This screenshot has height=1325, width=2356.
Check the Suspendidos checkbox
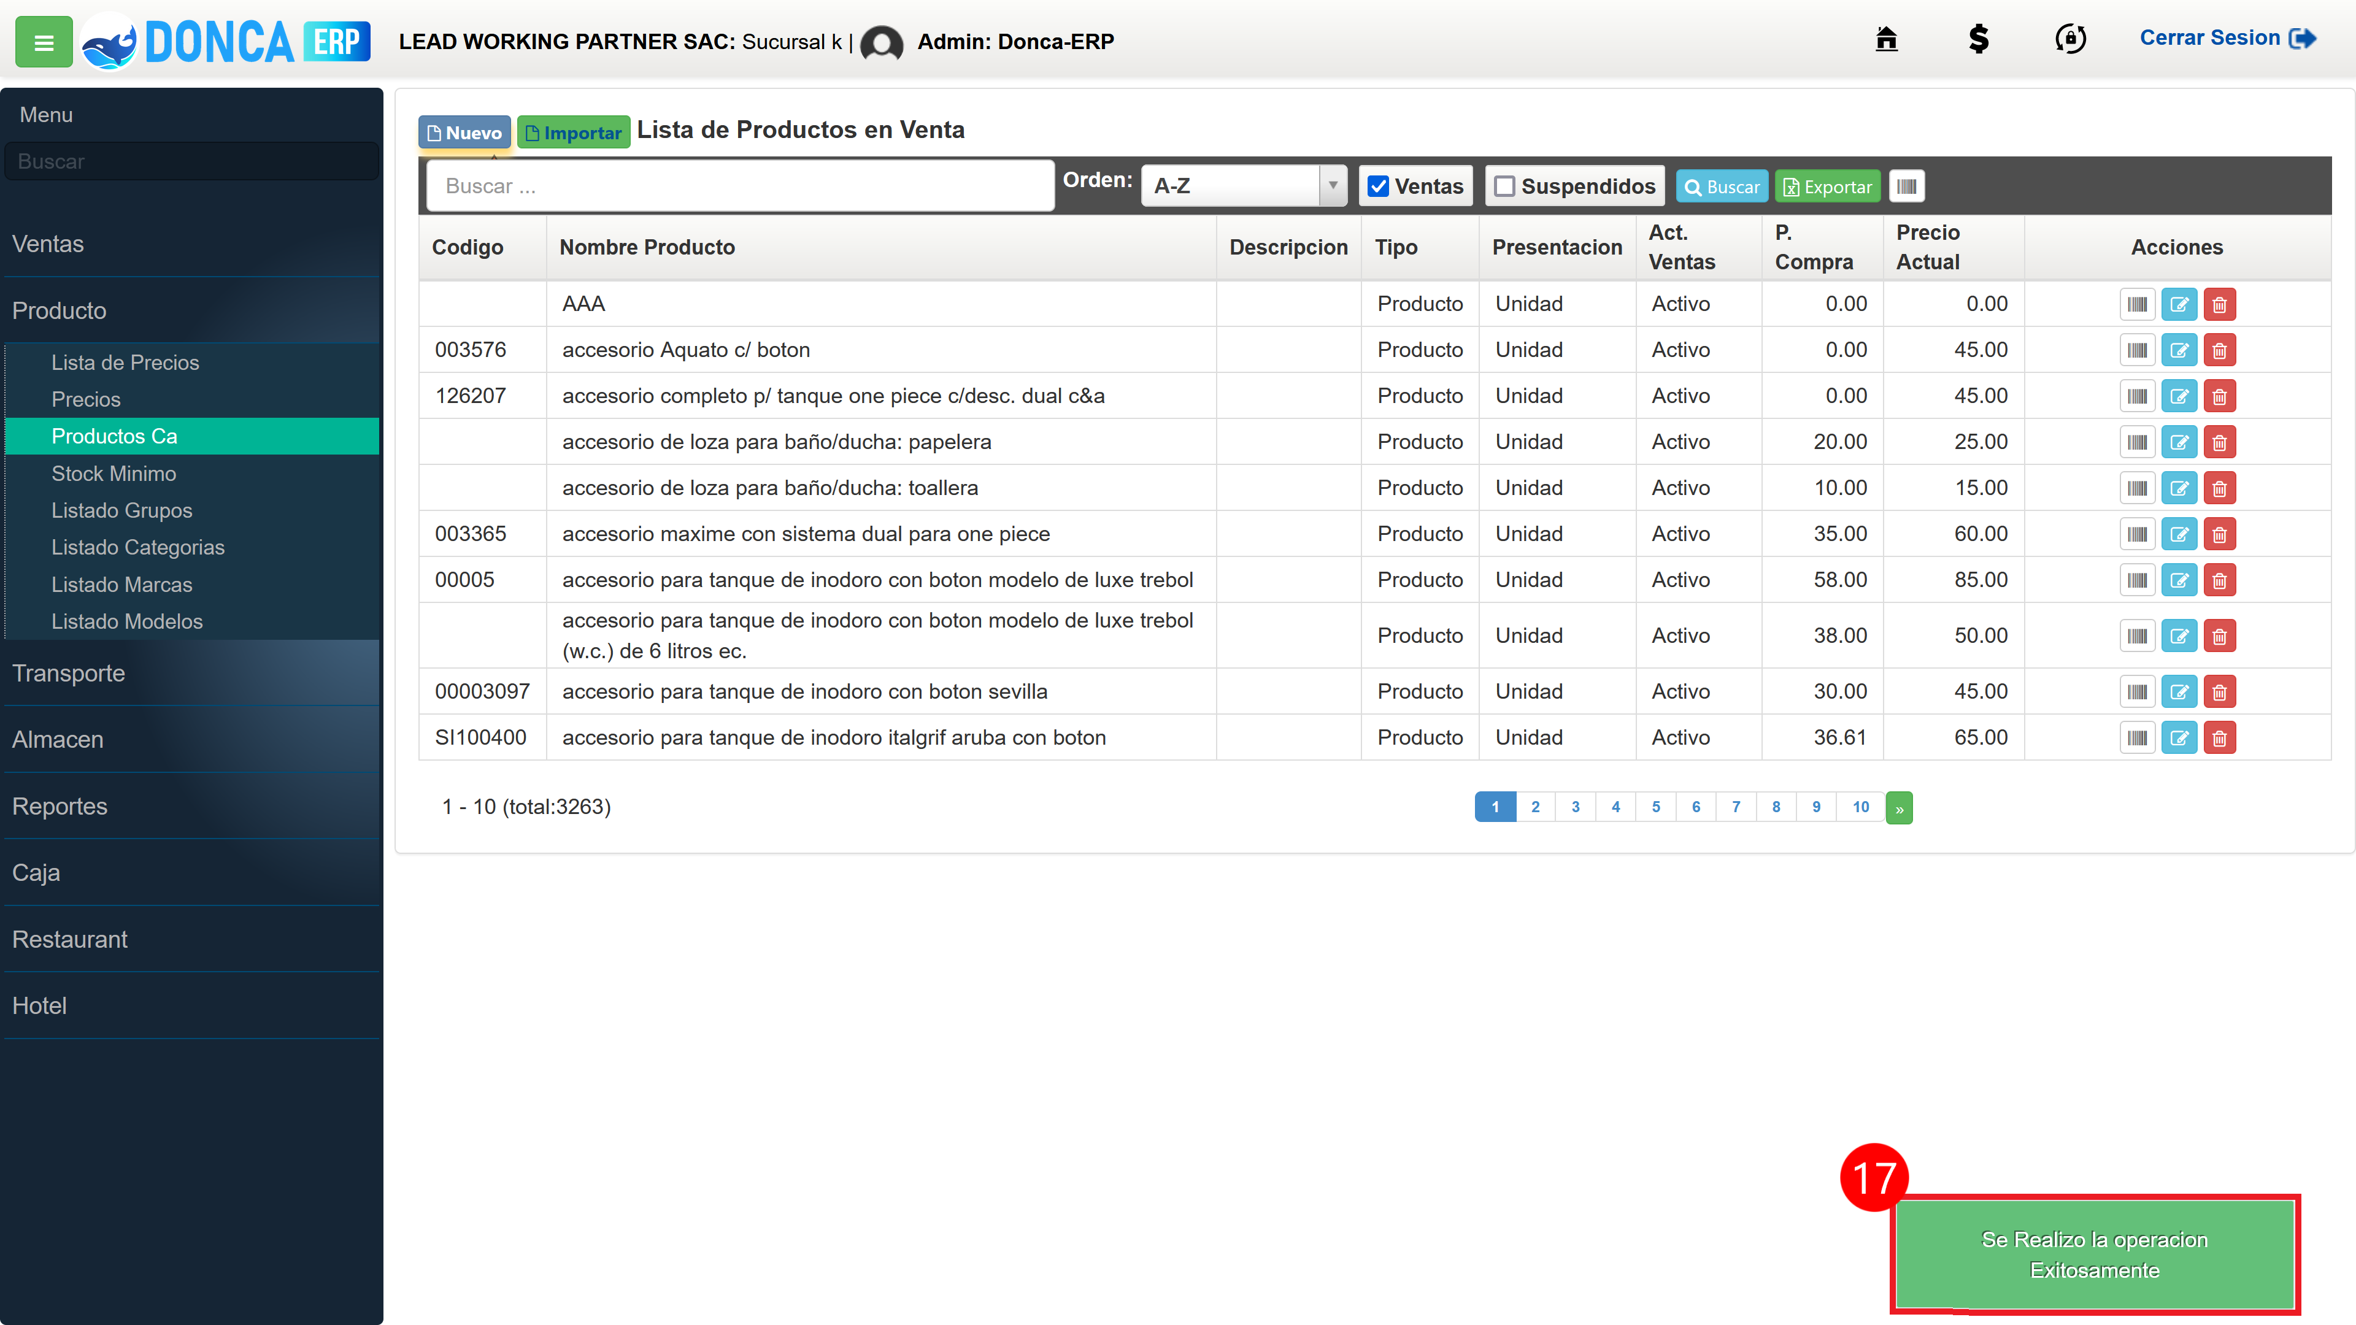point(1504,186)
